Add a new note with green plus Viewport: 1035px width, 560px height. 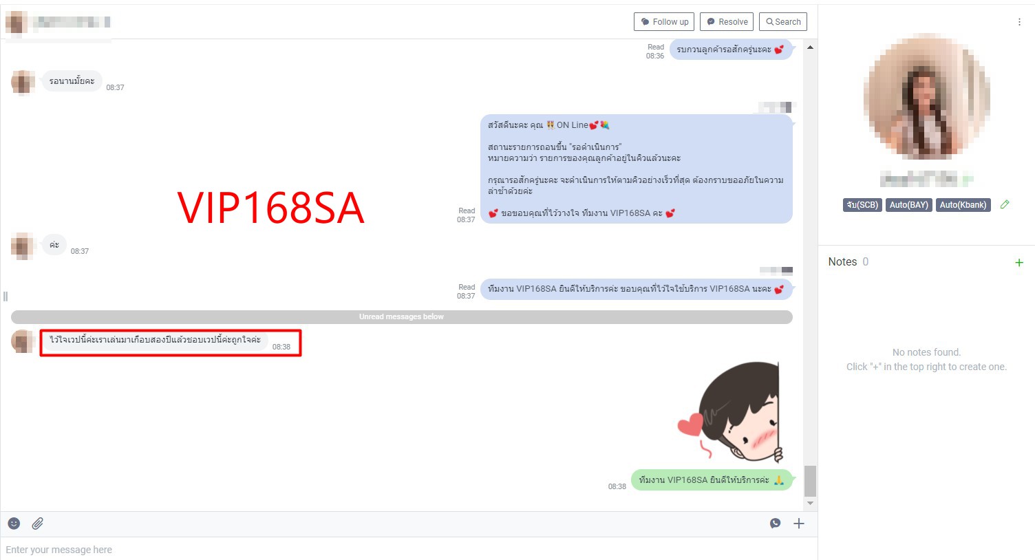[1019, 262]
